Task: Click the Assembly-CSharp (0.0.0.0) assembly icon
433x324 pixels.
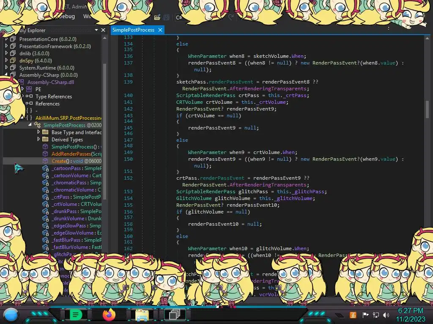Action: (13, 75)
